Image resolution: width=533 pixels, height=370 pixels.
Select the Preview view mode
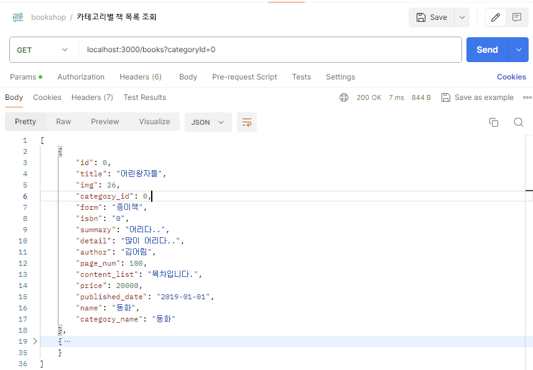tap(105, 122)
